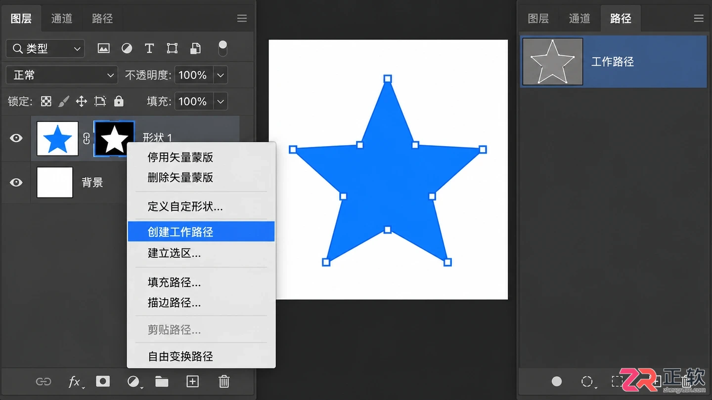The image size is (712, 400).
Task: Toggle prevent artboard auto-nesting lock
Action: click(100, 101)
